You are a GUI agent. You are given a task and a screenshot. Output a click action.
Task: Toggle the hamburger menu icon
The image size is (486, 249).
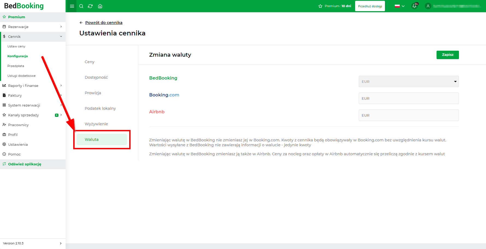(72, 6)
